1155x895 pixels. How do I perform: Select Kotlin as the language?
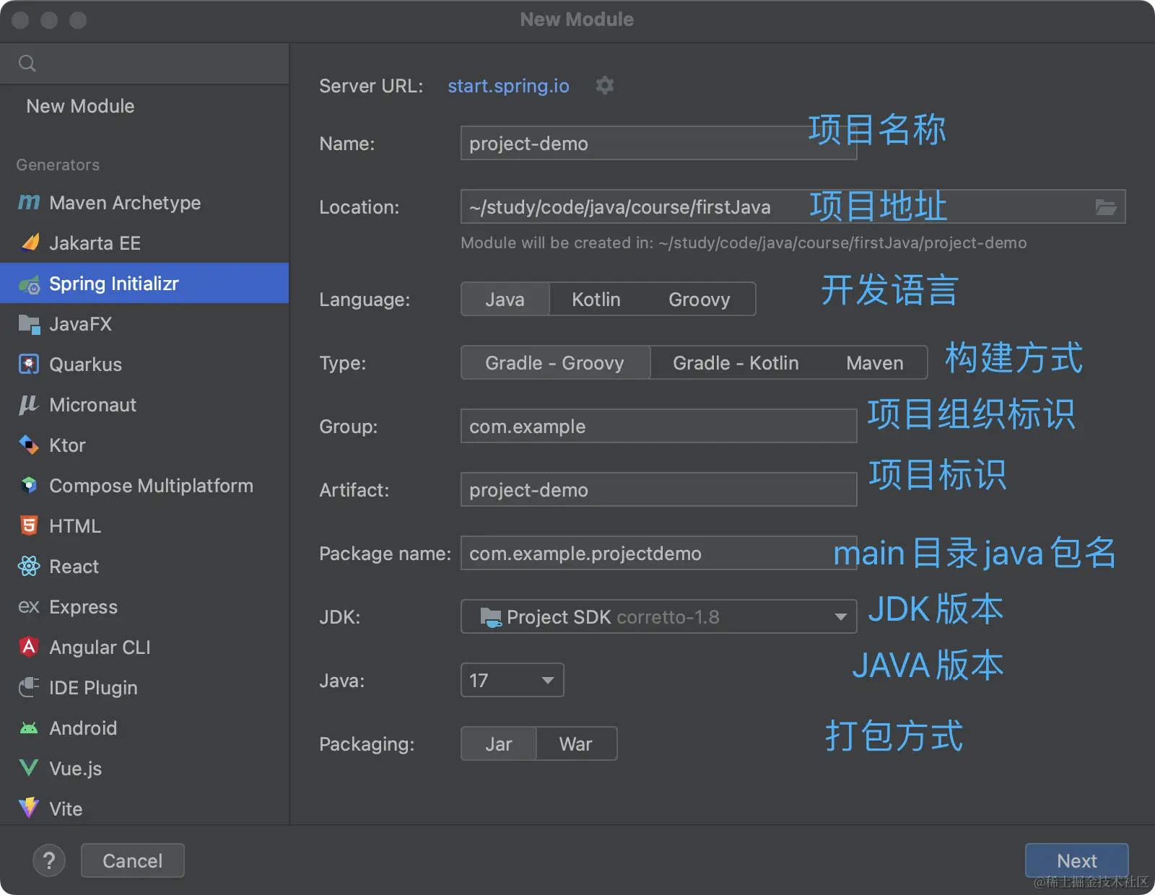tap(596, 299)
